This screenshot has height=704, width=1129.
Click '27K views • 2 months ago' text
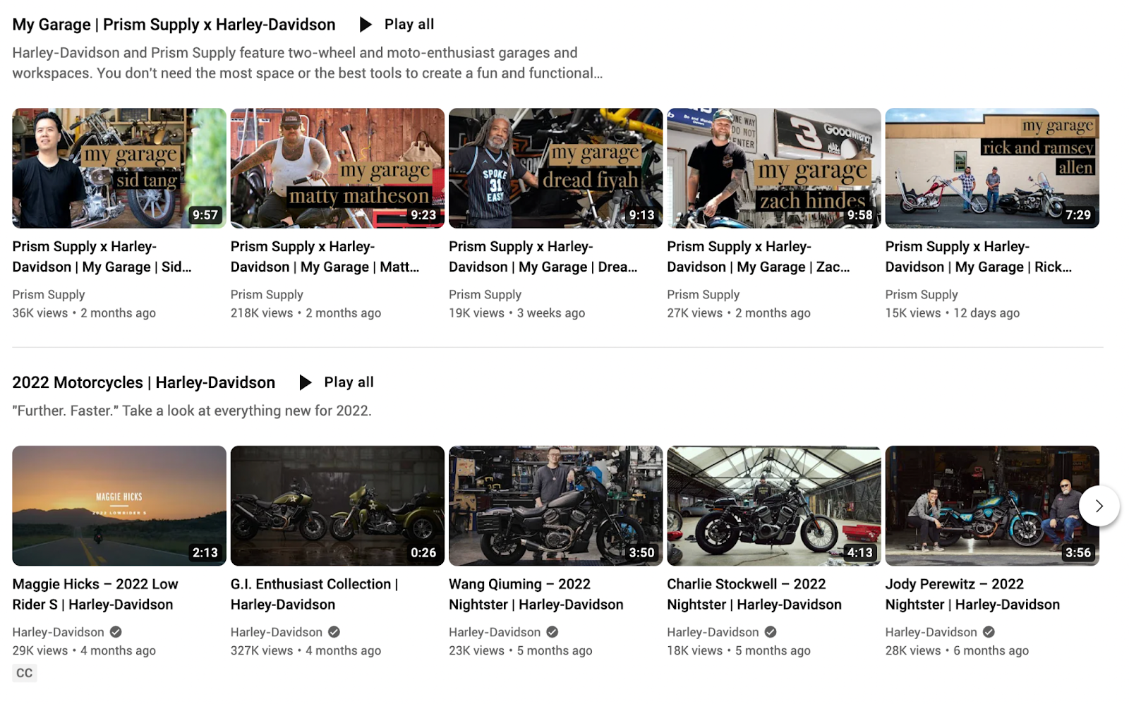pos(739,313)
